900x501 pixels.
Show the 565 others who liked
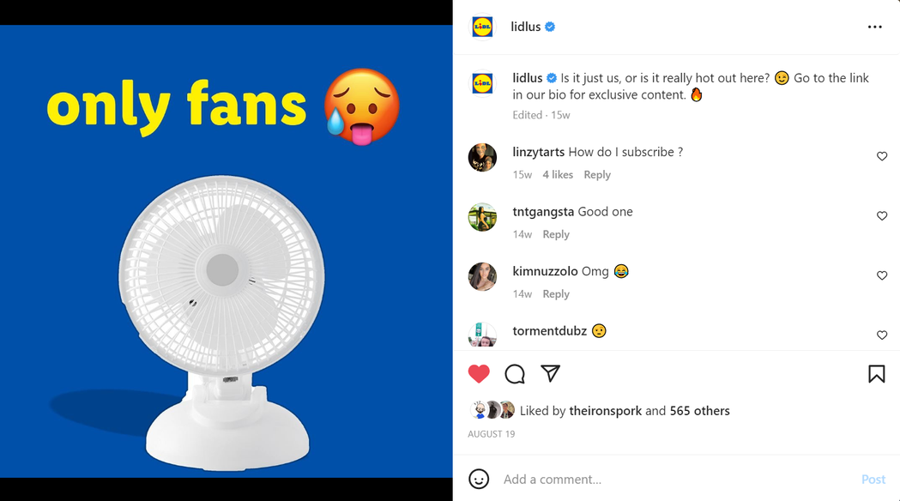point(700,411)
